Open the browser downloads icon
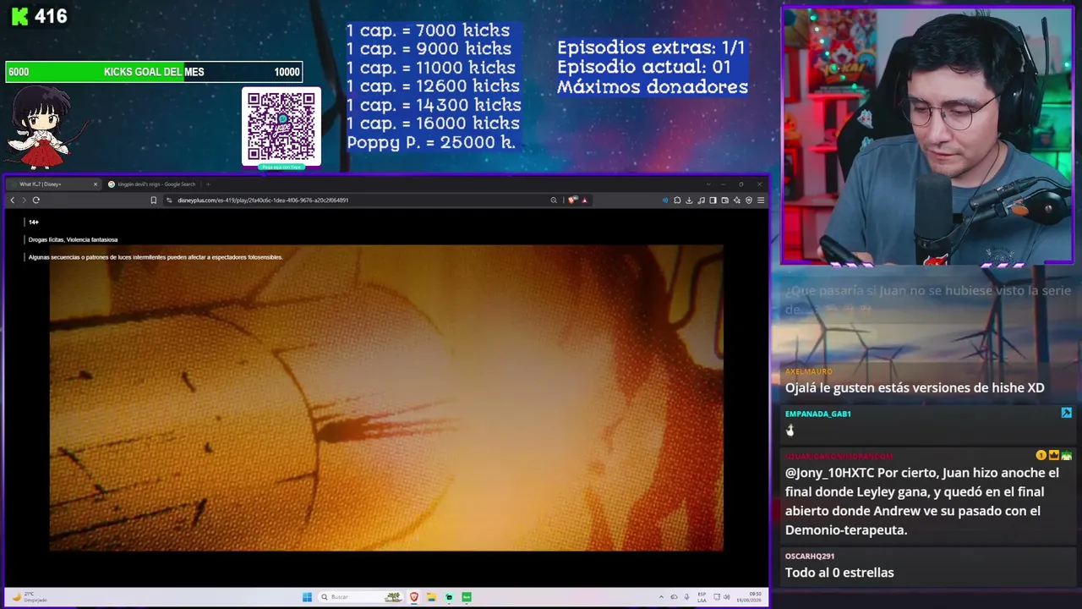The image size is (1082, 609). pos(689,200)
